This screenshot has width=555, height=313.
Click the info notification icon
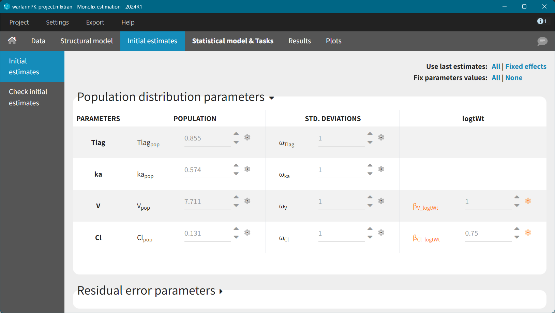tap(541, 21)
